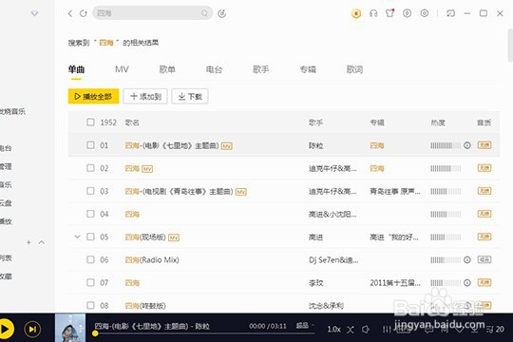Click the playback progress bar
The width and height of the screenshot is (513, 342).
pos(204,333)
